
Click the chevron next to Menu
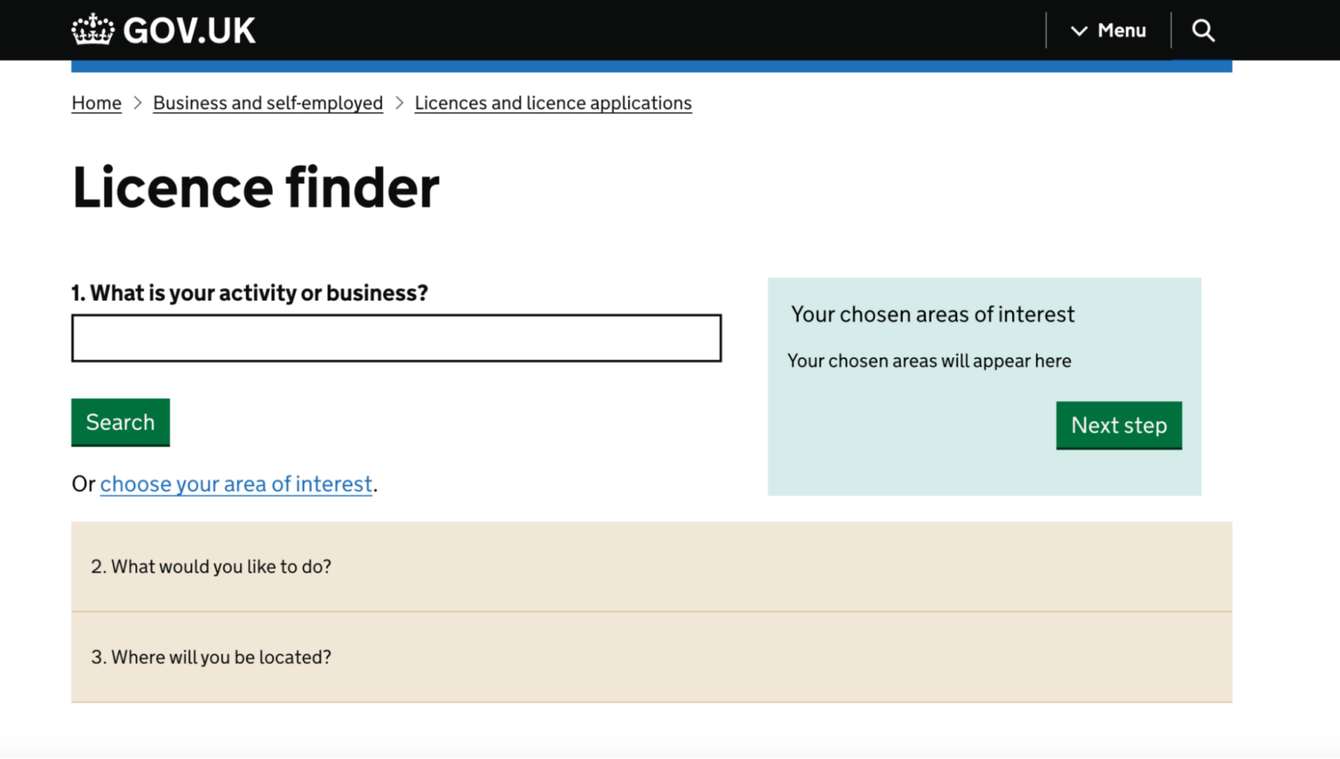point(1079,30)
